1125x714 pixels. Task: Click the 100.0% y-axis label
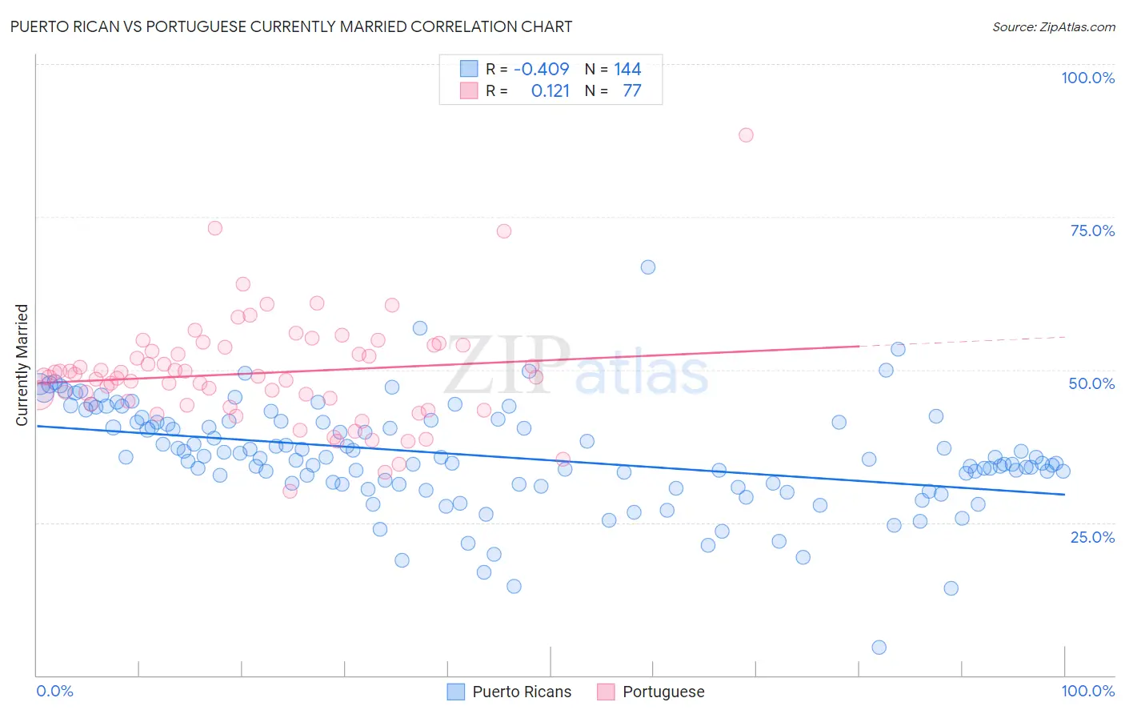[1087, 78]
